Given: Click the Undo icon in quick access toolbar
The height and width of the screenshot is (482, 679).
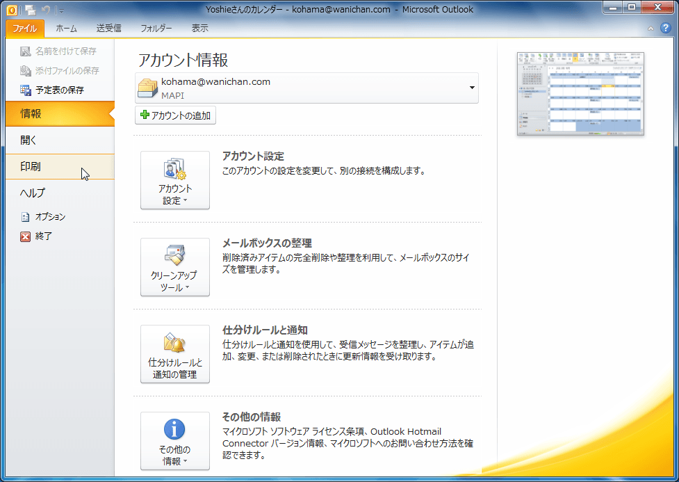Looking at the screenshot, I should tap(45, 10).
